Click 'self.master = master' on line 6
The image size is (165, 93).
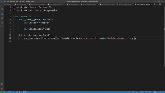click(36, 23)
